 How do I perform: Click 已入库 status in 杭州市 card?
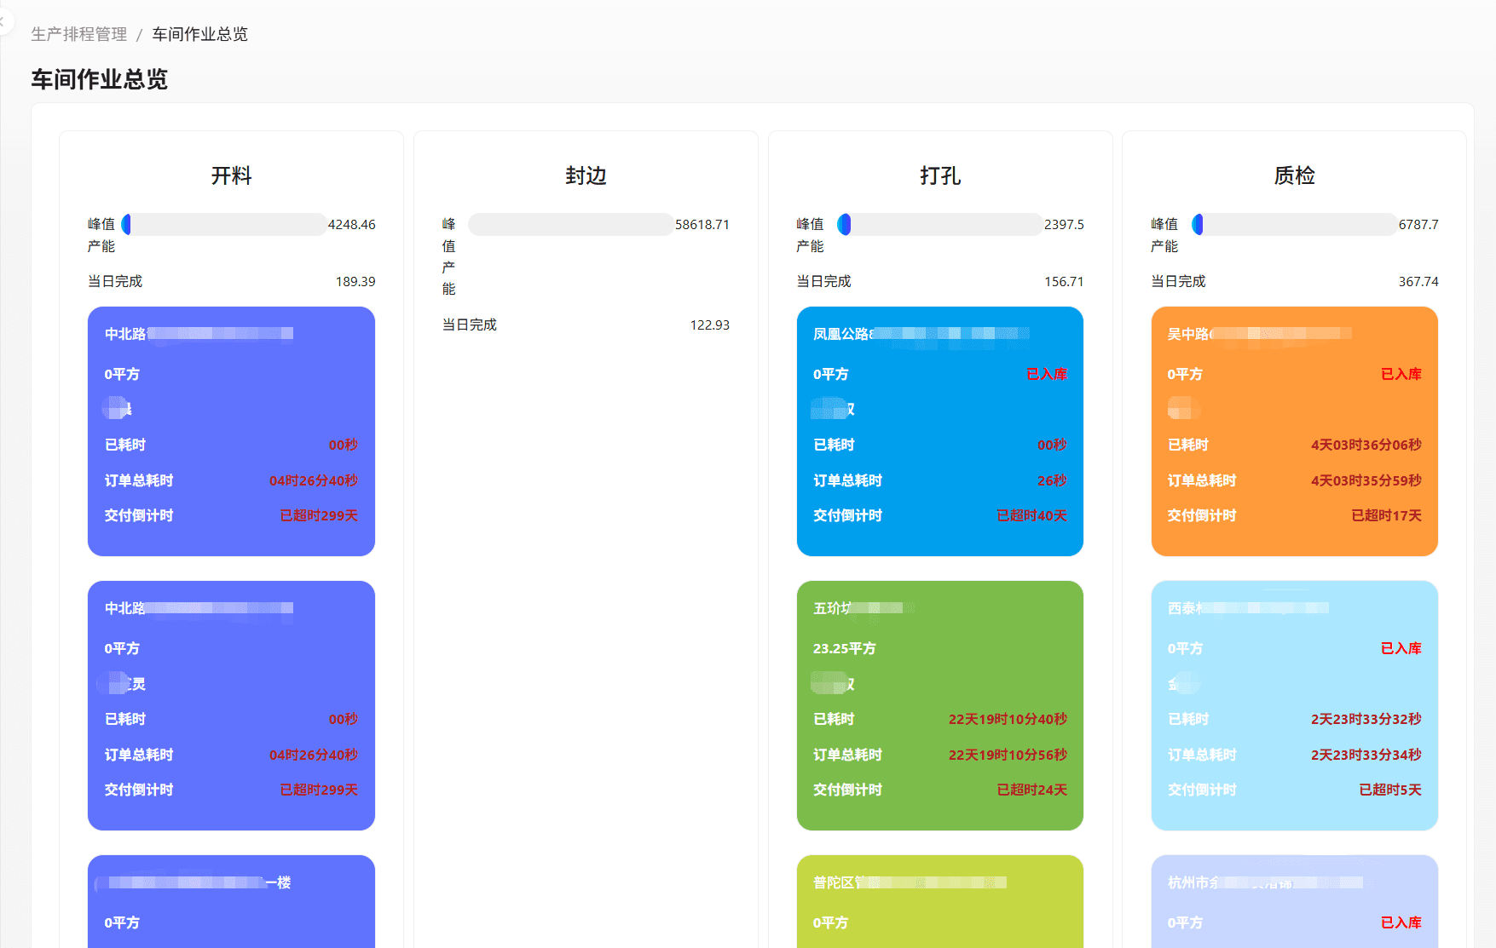(1401, 923)
